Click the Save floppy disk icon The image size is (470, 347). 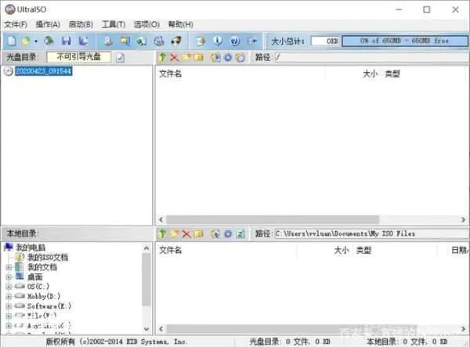[67, 41]
